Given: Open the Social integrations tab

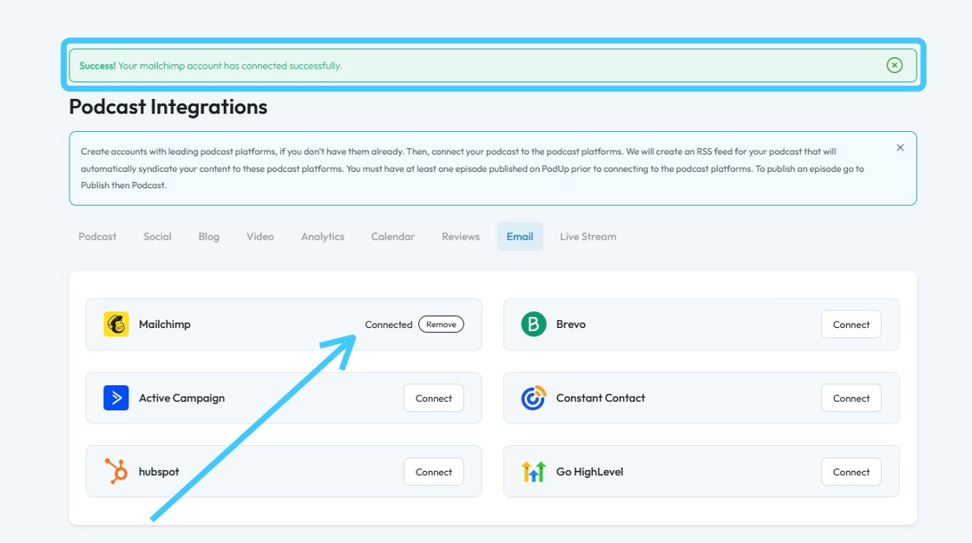Looking at the screenshot, I should [x=157, y=236].
